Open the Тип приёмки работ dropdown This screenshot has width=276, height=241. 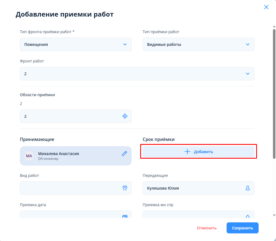[x=248, y=44]
